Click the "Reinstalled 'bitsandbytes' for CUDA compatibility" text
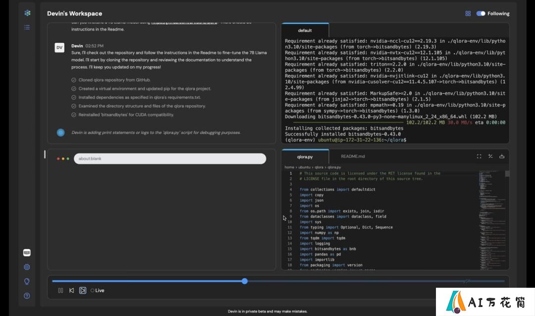 click(126, 115)
